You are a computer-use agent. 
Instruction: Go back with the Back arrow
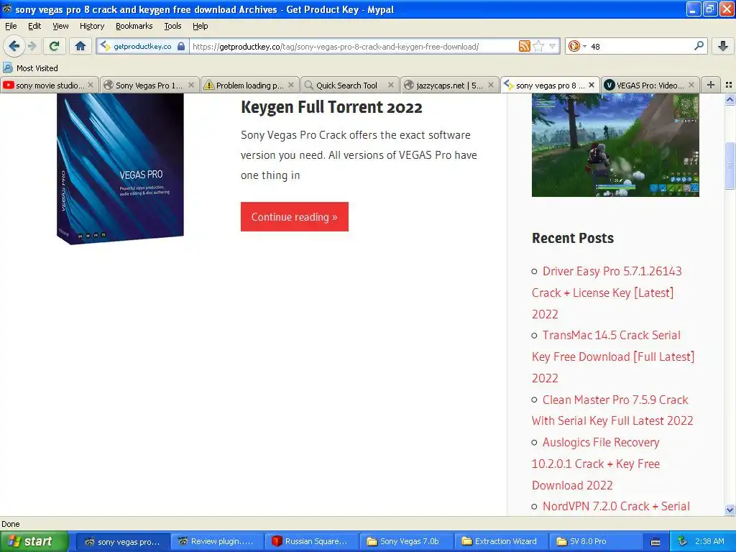click(x=14, y=46)
